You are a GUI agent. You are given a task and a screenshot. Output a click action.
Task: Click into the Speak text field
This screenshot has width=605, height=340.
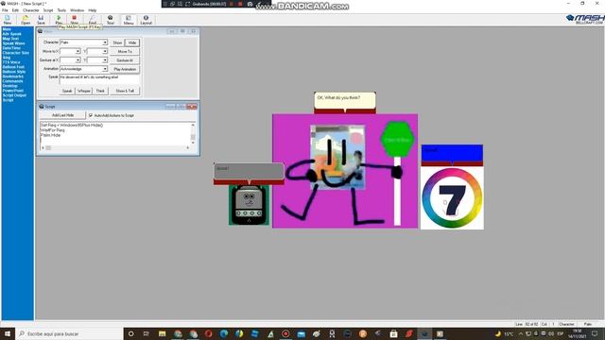[99, 79]
